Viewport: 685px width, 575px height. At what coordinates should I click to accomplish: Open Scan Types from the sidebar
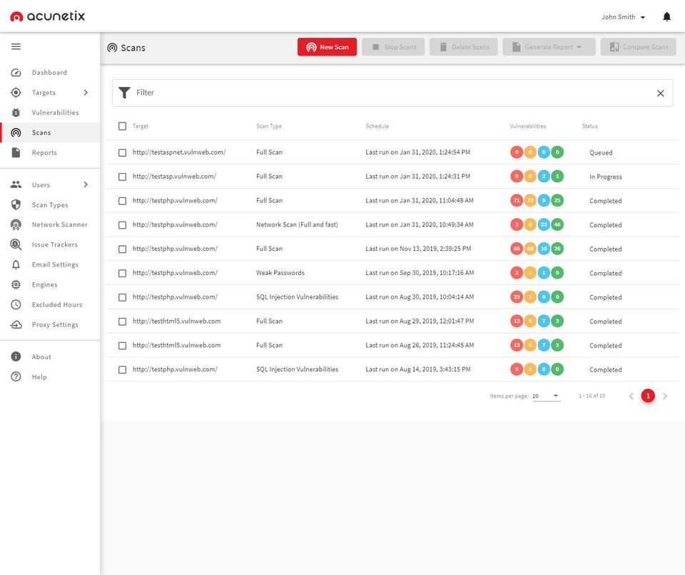coord(50,204)
